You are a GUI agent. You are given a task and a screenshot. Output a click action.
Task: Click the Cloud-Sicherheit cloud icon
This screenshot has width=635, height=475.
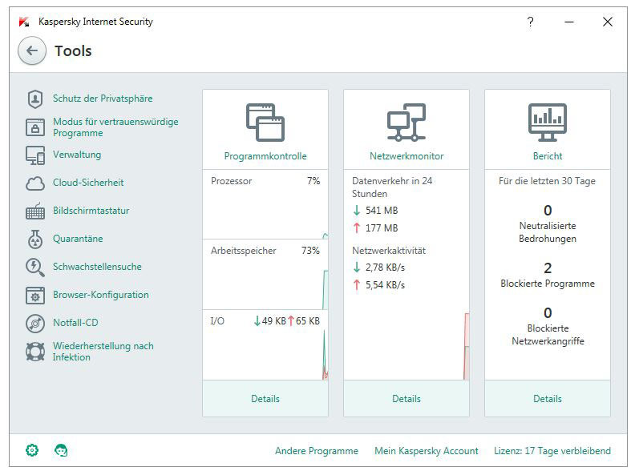click(35, 183)
